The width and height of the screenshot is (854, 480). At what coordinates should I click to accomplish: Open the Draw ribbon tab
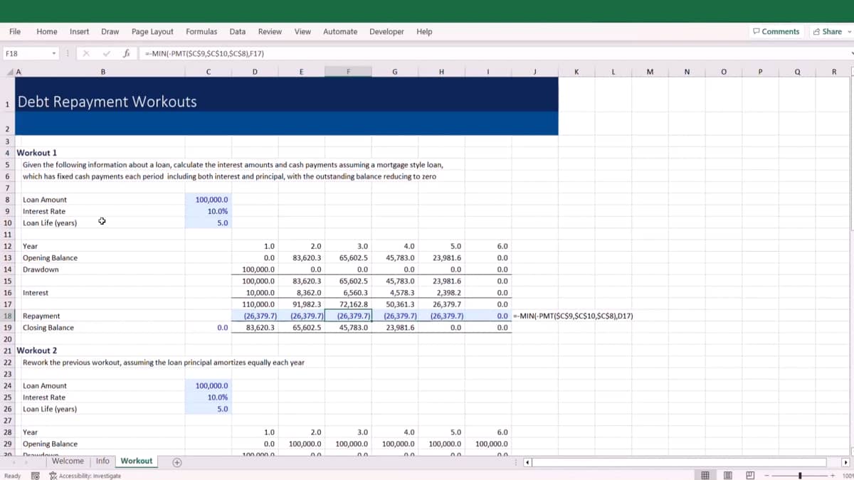coord(110,31)
